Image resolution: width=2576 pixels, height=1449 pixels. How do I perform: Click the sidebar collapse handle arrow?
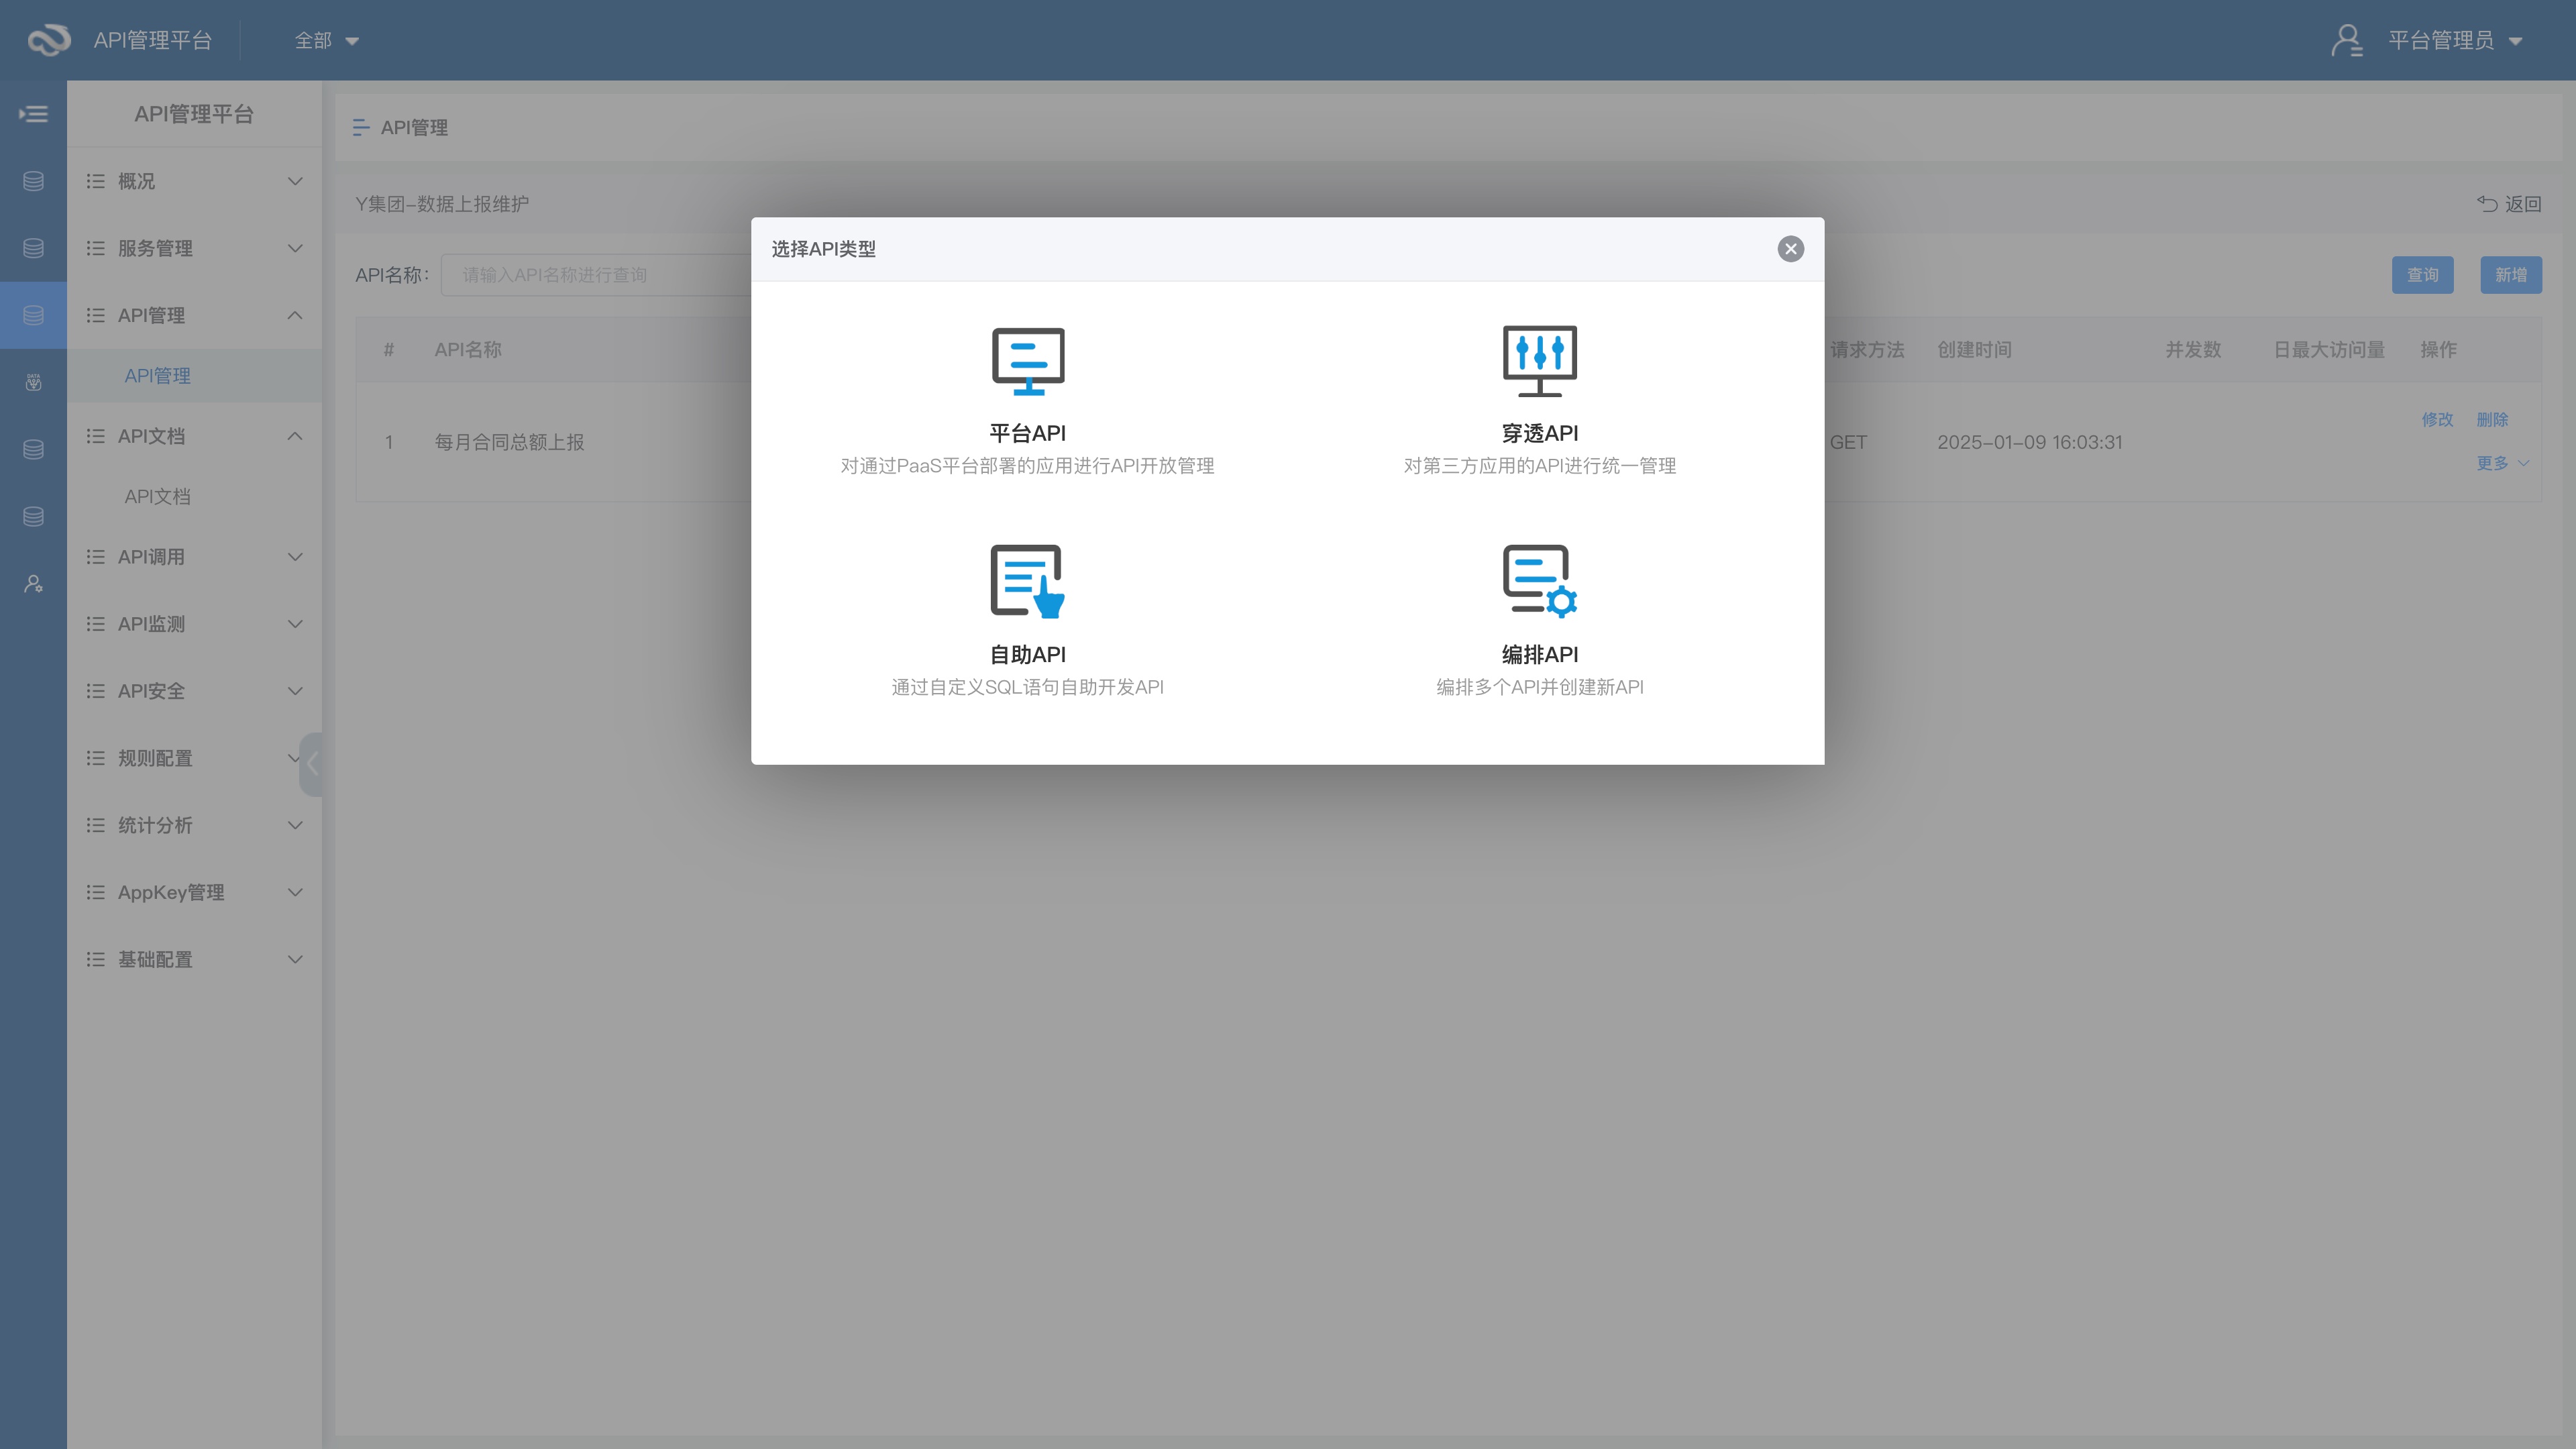(x=312, y=764)
